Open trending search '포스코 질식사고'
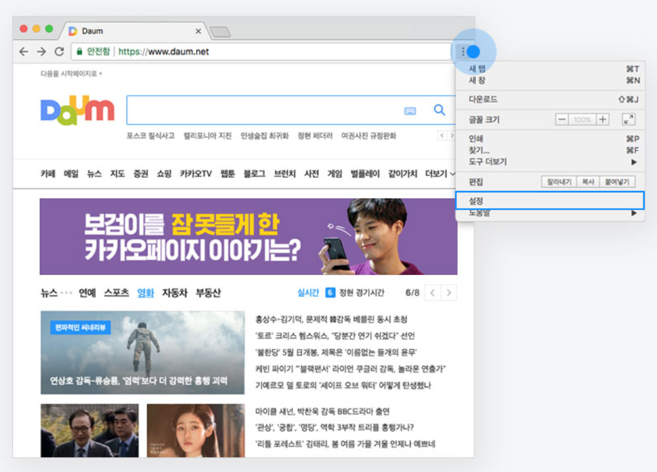 pos(150,135)
